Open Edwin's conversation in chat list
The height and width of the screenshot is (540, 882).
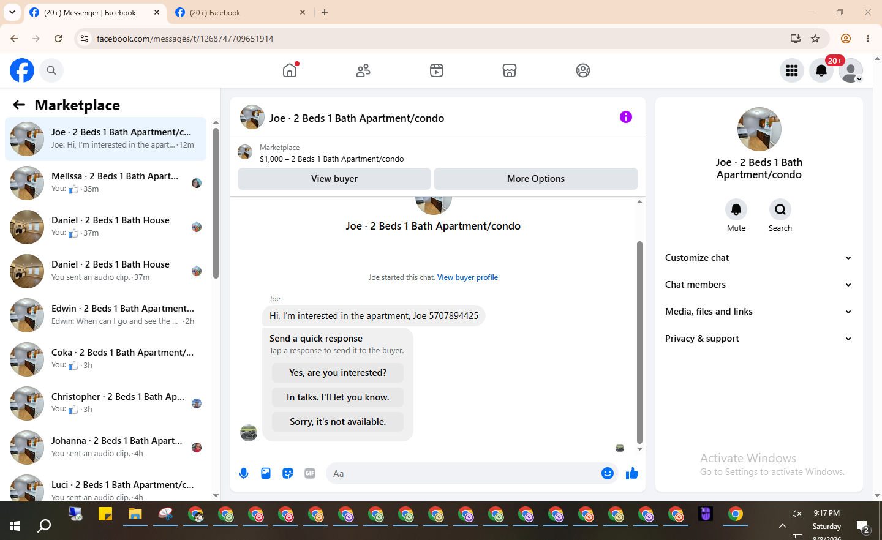(x=105, y=315)
